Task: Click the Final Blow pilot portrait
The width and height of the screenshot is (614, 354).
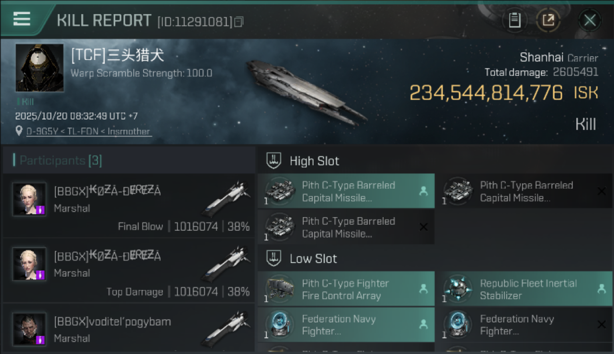Action: coord(29,199)
